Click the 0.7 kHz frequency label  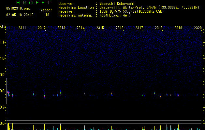[3, 107]
